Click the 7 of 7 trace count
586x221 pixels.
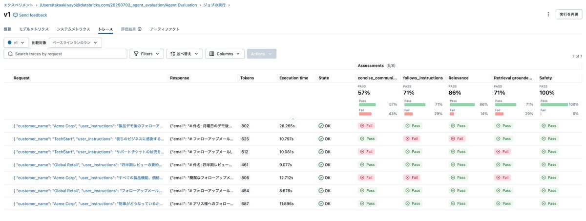tap(577, 56)
